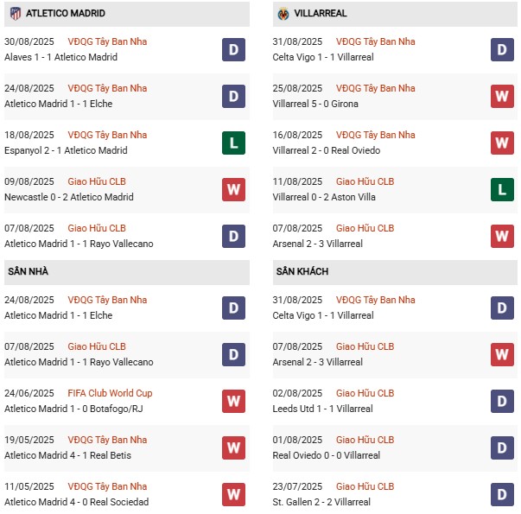Screen dimensions: 521x514
Task: Click the Atletico Madrid 4 - 1 Real Betis result
Action: [67, 455]
